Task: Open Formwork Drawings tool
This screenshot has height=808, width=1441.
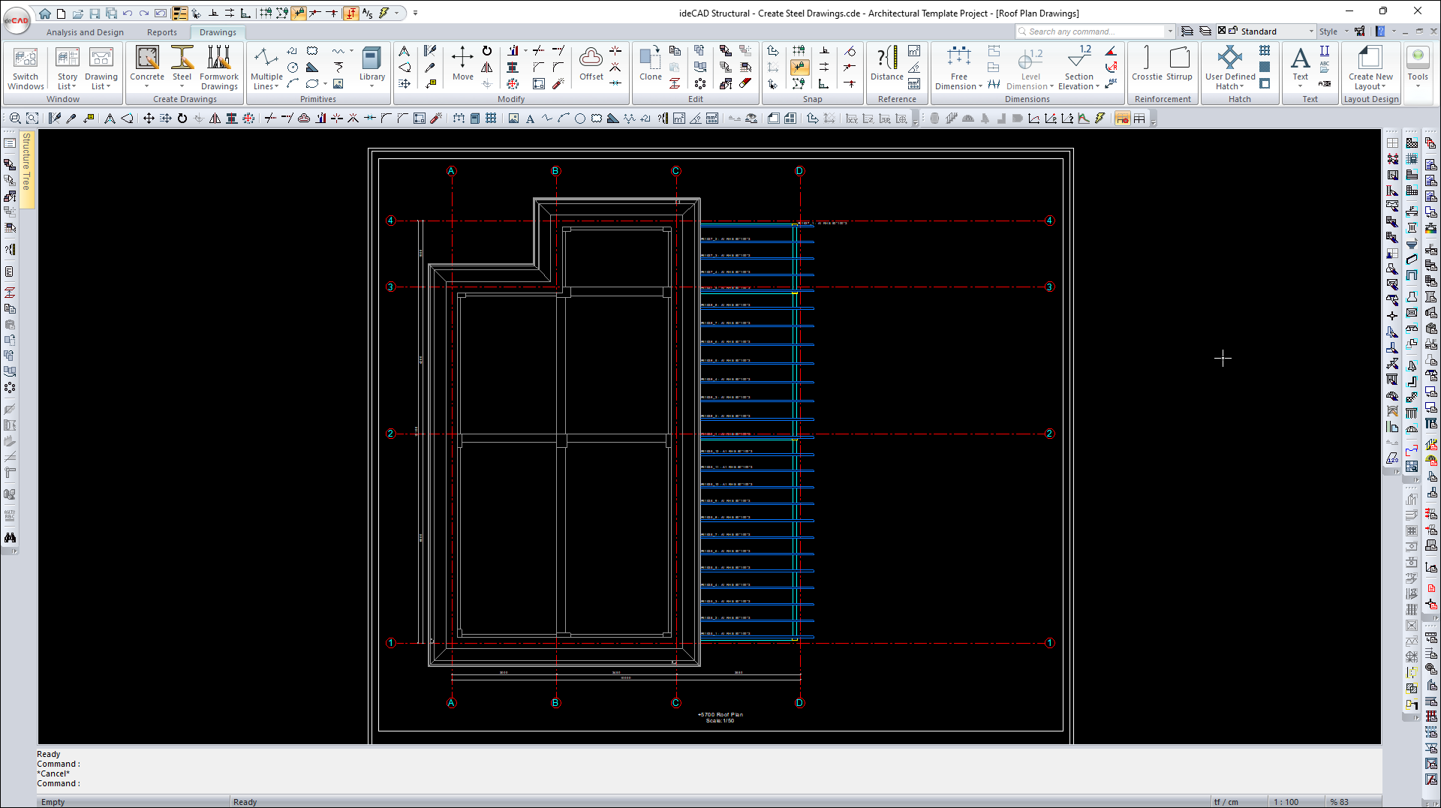Action: click(x=218, y=68)
